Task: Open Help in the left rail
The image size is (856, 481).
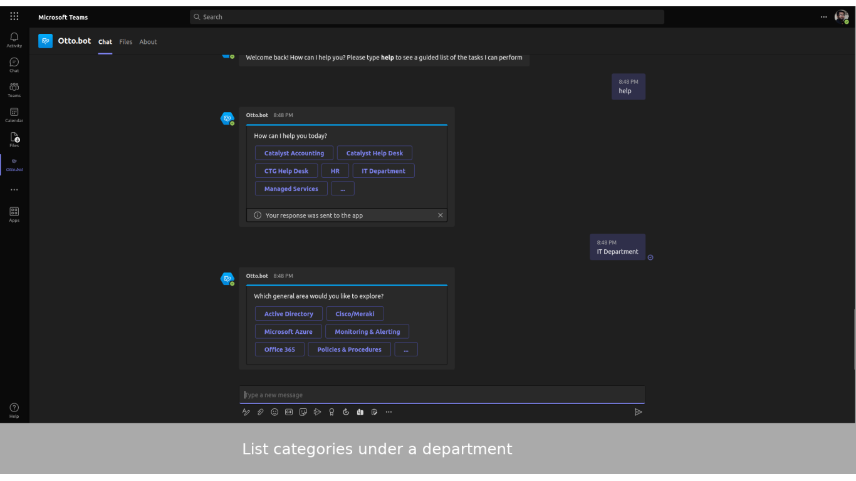Action: pos(14,410)
